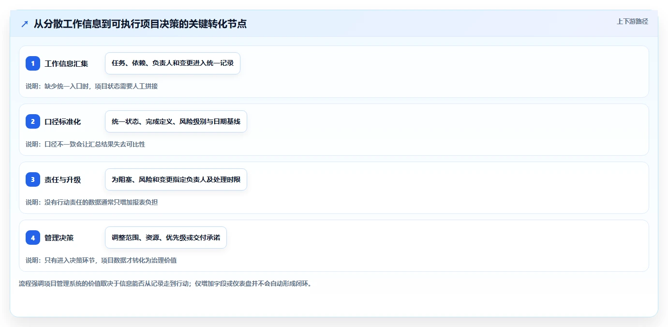Click the footer summary starting 流程强调项目管理系统
Screen dimensions: 668x327
pos(166,283)
